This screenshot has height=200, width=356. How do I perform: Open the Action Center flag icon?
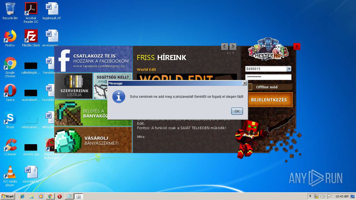(x=330, y=196)
